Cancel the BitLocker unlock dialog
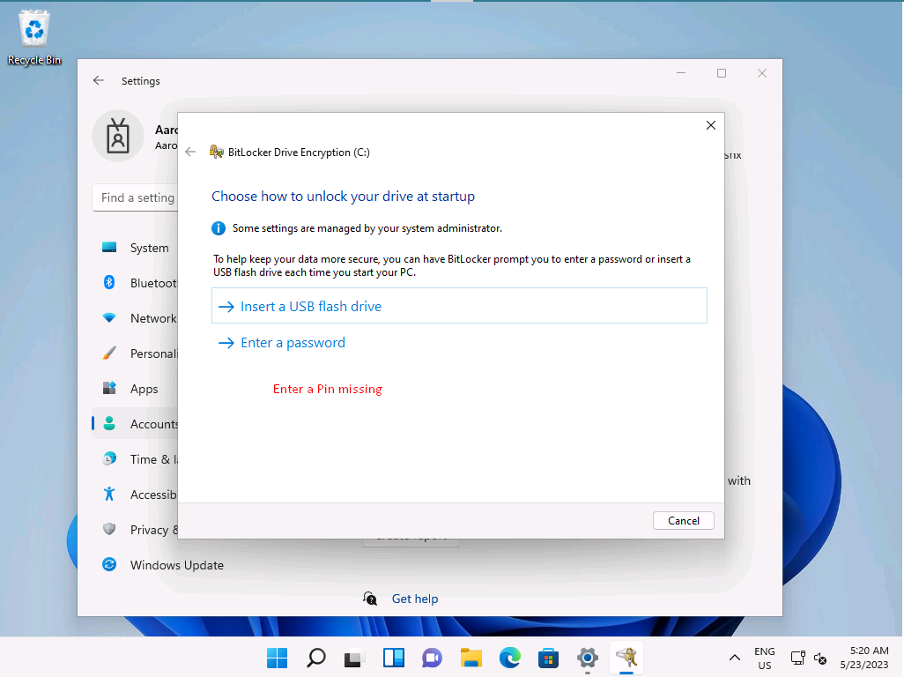The width and height of the screenshot is (904, 677). click(684, 520)
